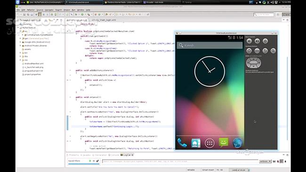Switch to the Javadoc tab
Screen dimensions: 306x172
(x=86, y=155)
